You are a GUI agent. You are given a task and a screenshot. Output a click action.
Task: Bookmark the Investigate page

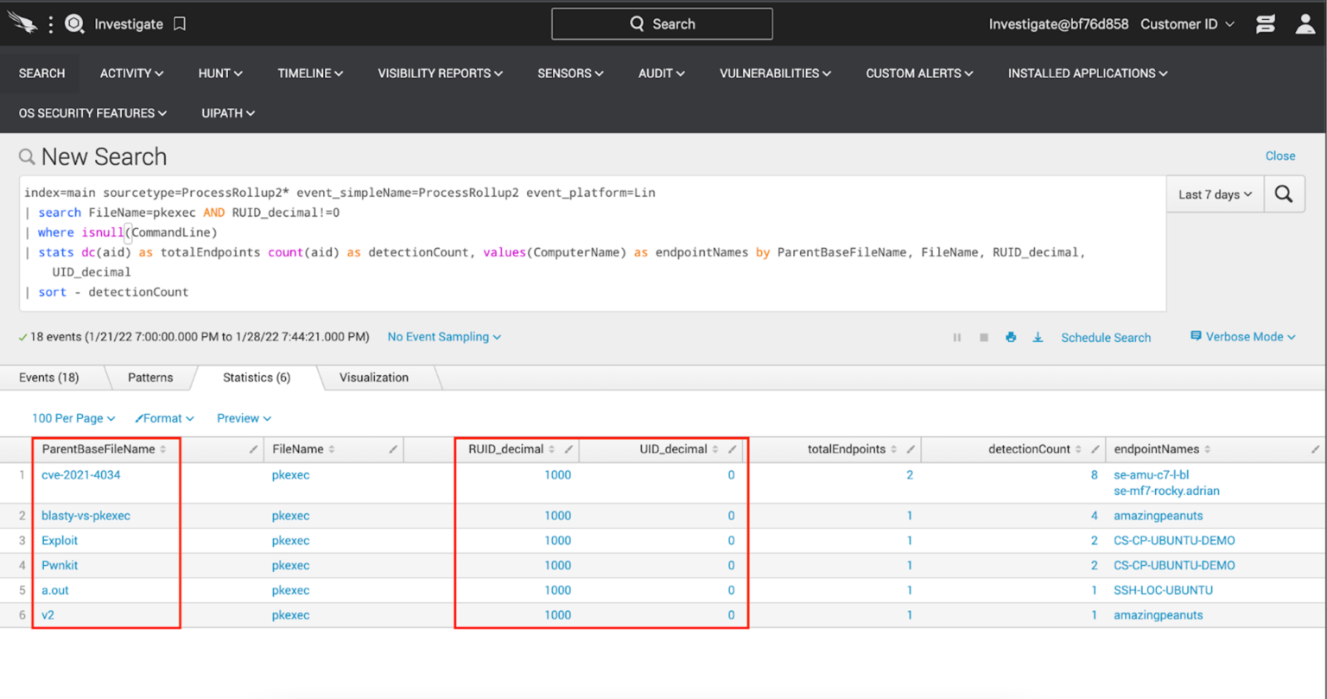coord(179,23)
